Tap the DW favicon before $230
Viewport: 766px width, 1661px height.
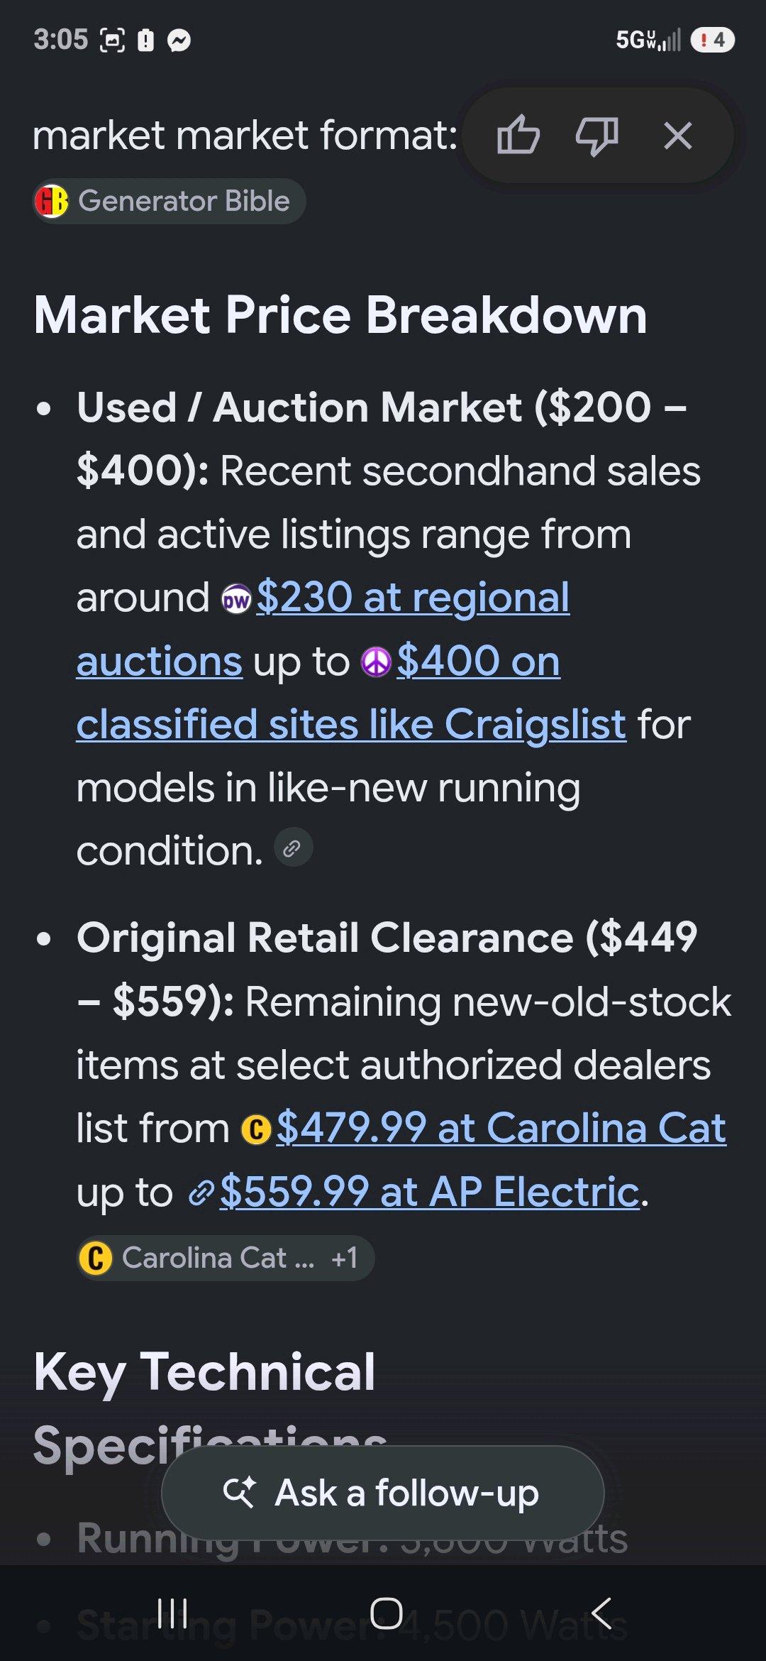pyautogui.click(x=236, y=600)
